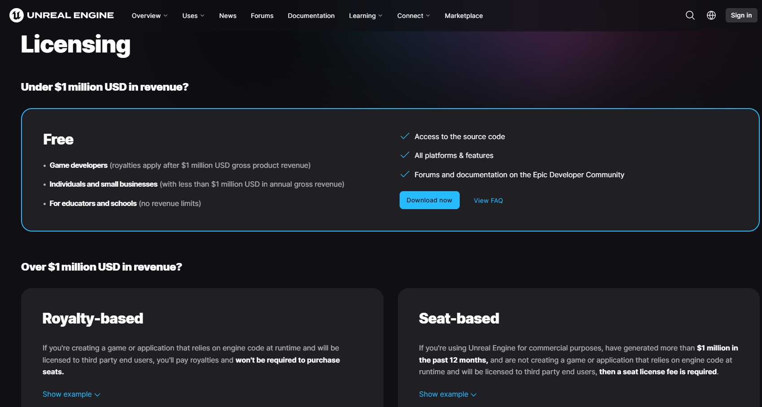Visit the Marketplace menu item
The image size is (762, 407).
pos(464,16)
